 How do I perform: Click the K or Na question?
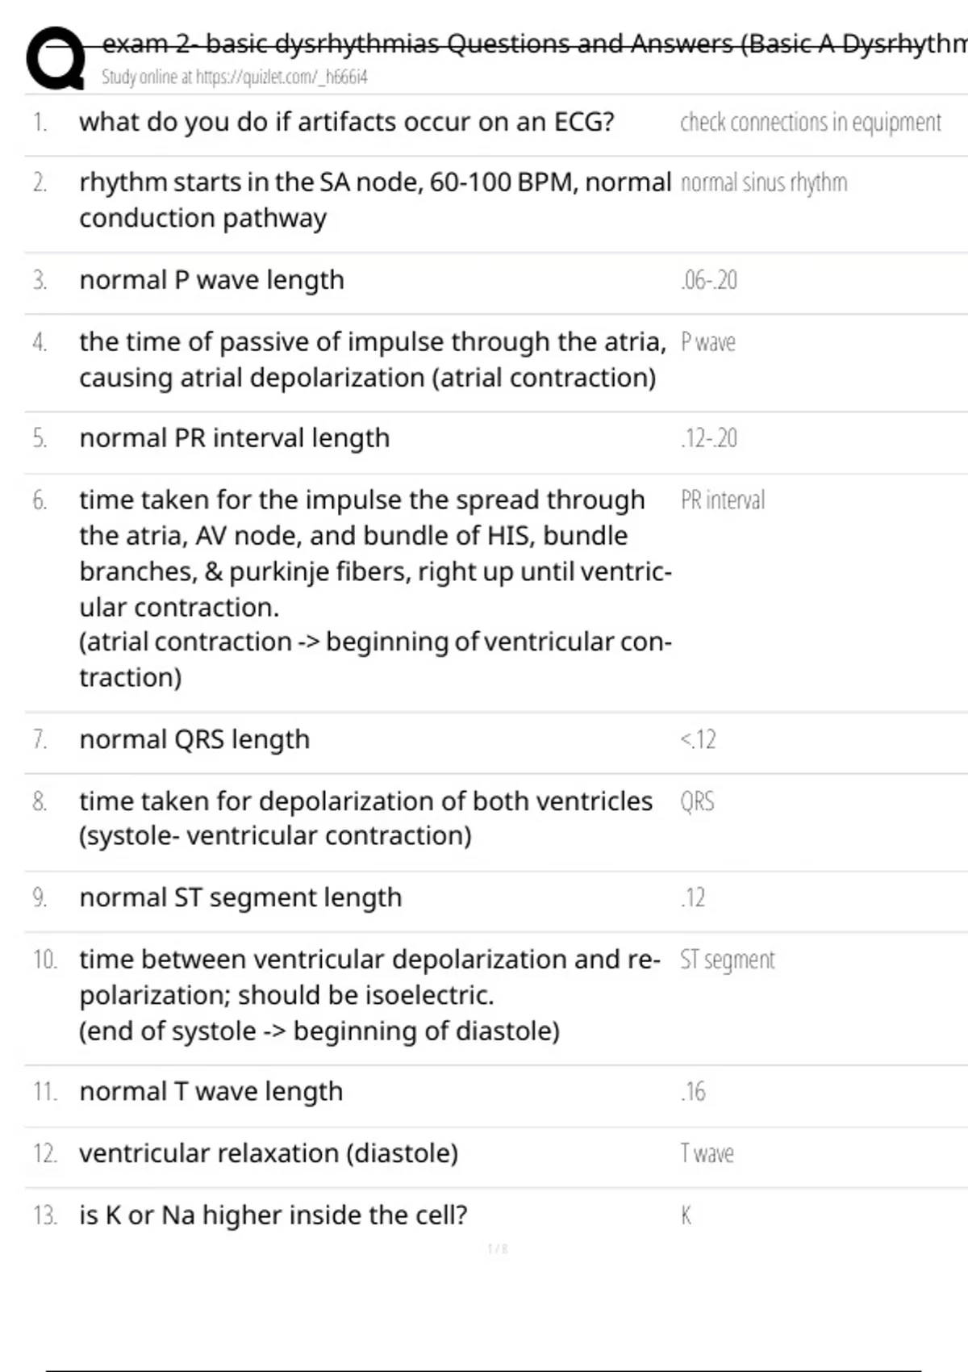pyautogui.click(x=273, y=1215)
